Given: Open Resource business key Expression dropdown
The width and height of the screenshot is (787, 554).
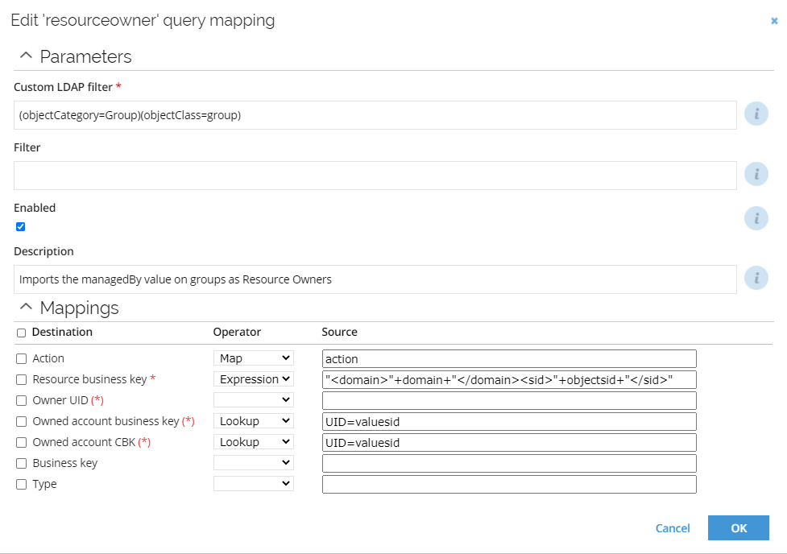Looking at the screenshot, I should pos(254,379).
